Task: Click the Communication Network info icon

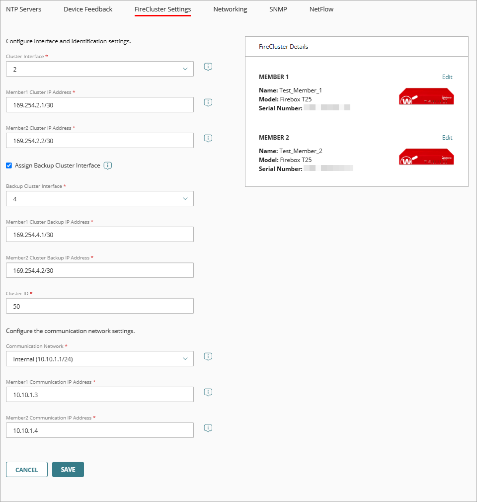Action: (208, 356)
